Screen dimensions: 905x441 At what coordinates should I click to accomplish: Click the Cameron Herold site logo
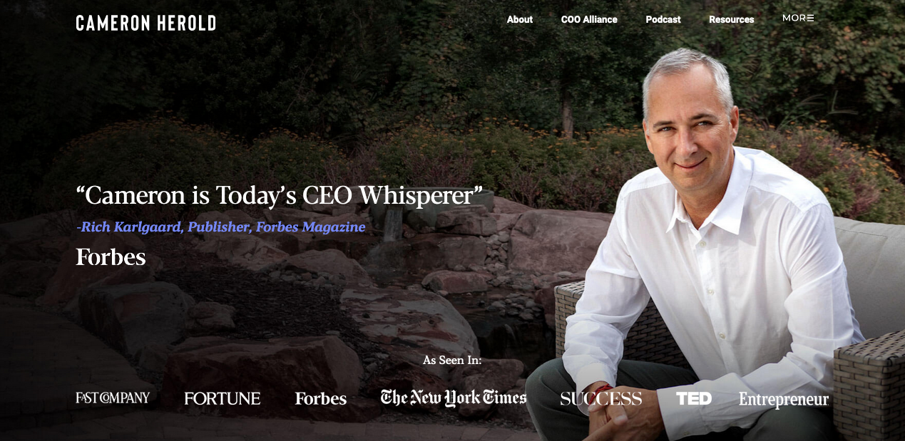click(x=146, y=23)
